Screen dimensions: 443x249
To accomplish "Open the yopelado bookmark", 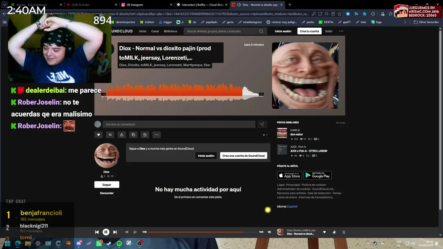I will click(x=209, y=22).
